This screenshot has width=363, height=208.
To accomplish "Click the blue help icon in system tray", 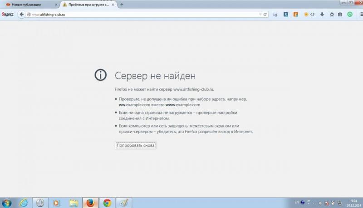I will point(303,203).
